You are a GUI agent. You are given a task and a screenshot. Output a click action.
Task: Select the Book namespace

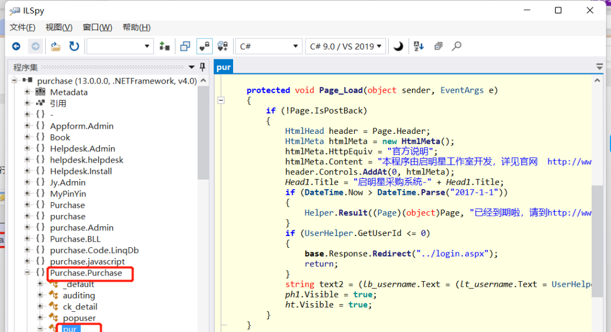[60, 137]
